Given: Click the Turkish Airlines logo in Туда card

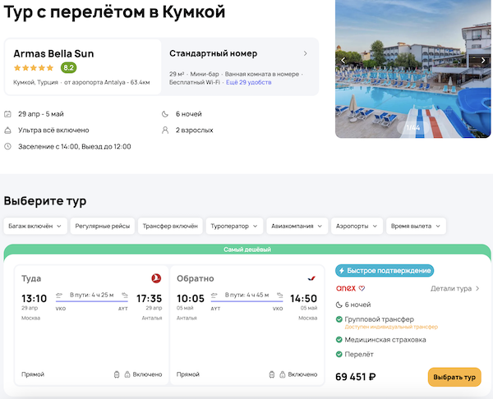Looking at the screenshot, I should [155, 278].
